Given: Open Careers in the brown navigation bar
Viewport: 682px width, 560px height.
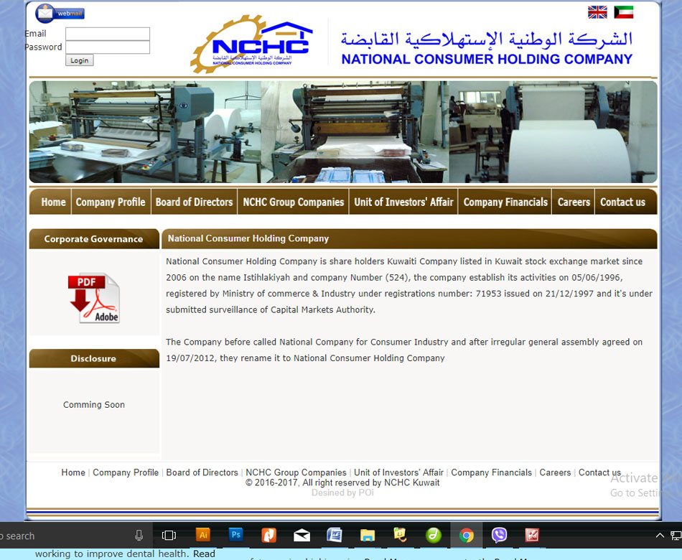Looking at the screenshot, I should click(x=574, y=202).
